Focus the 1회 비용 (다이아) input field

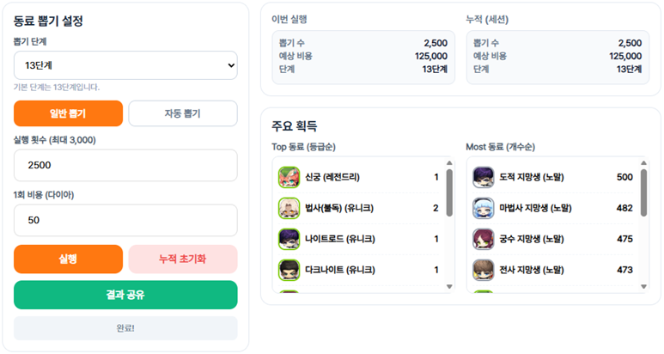pos(125,220)
